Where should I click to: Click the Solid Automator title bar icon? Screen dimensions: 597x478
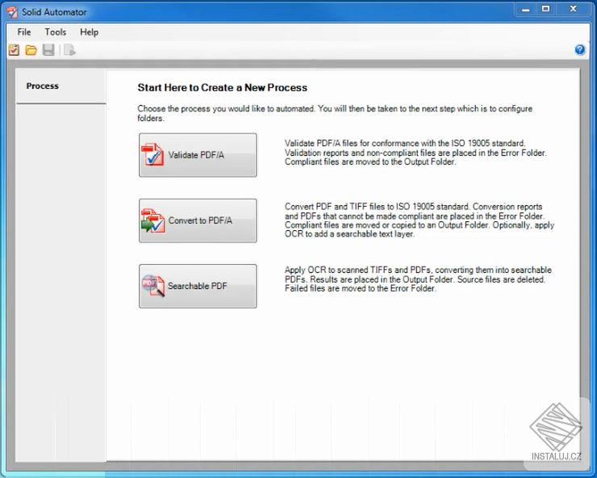pyautogui.click(x=12, y=12)
